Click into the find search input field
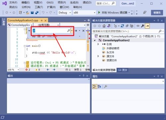The width and height of the screenshot is (166, 120). (x=50, y=30)
